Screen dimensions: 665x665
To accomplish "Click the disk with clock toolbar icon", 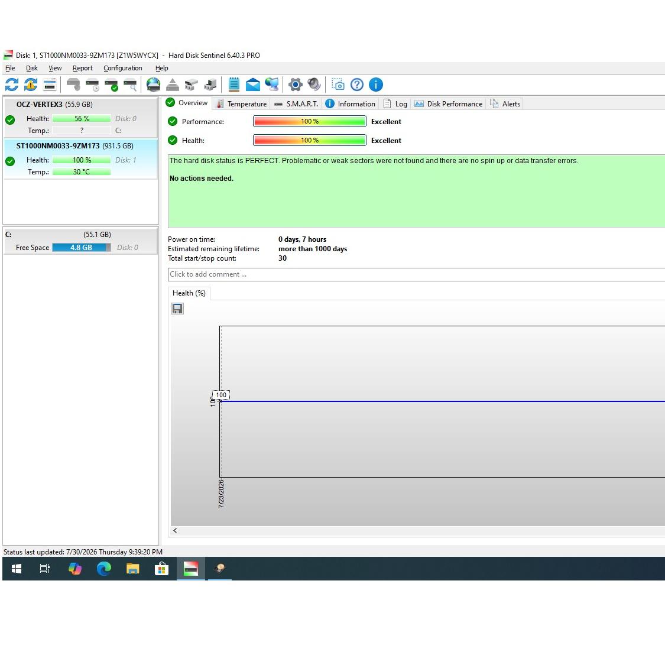I will coord(92,85).
